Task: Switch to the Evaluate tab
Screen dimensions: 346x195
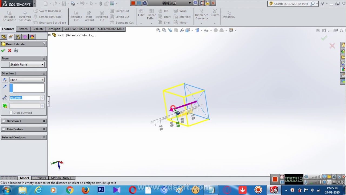Action: tap(38, 29)
